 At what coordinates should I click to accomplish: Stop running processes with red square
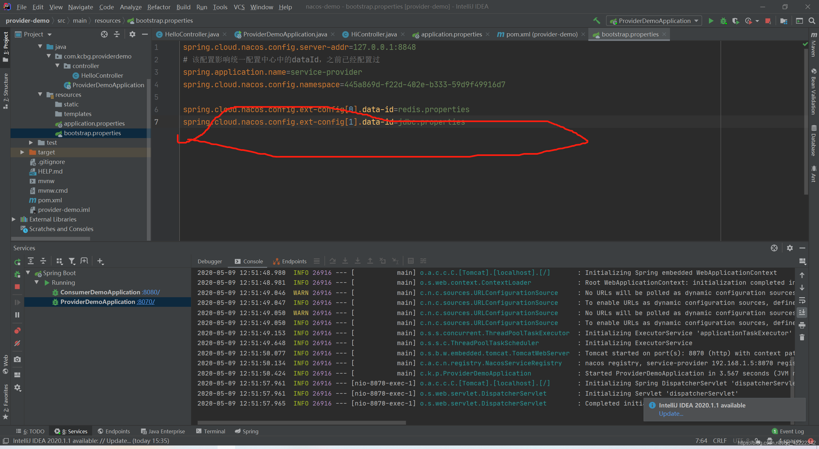click(x=768, y=21)
